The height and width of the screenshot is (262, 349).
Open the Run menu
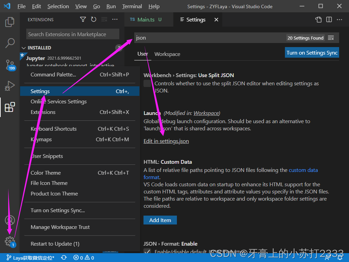111,6
